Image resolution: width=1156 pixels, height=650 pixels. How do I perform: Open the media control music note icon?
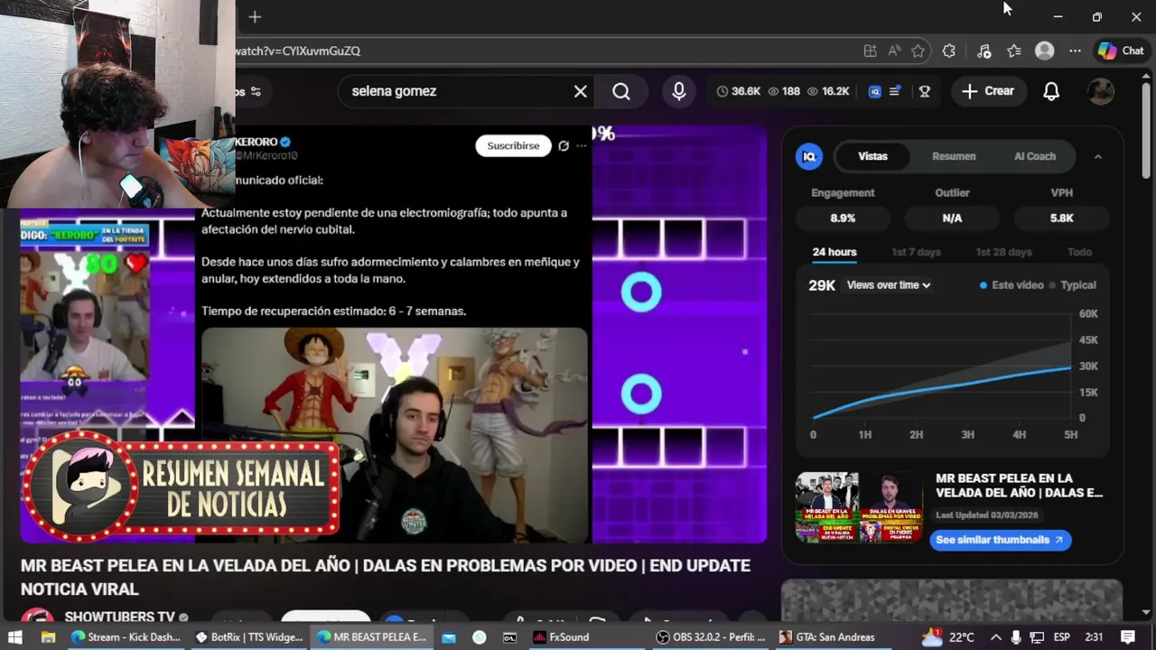984,51
